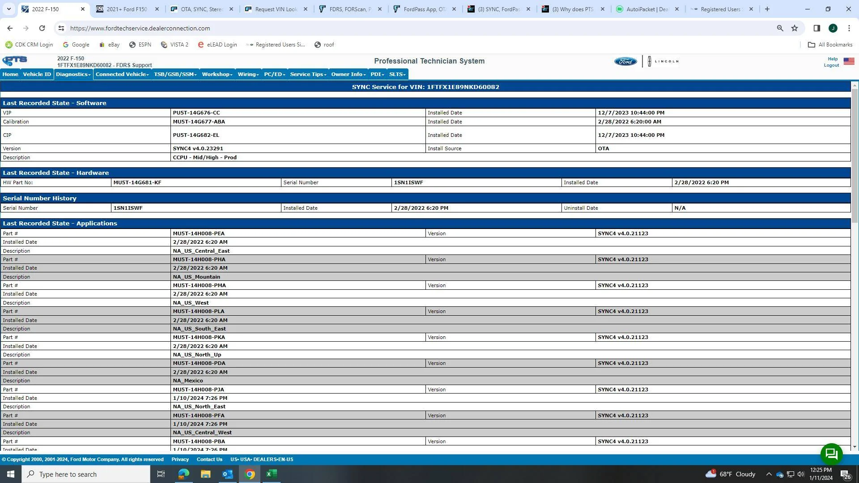Click the page scrollbar down arrow
This screenshot has height=483, width=859.
pyautogui.click(x=855, y=446)
